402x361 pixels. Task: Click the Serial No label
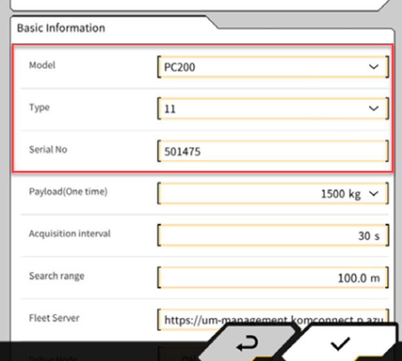pyautogui.click(x=48, y=149)
